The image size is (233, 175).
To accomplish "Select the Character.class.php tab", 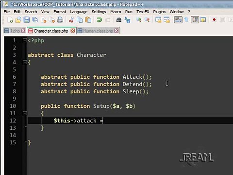I will pos(51,31).
